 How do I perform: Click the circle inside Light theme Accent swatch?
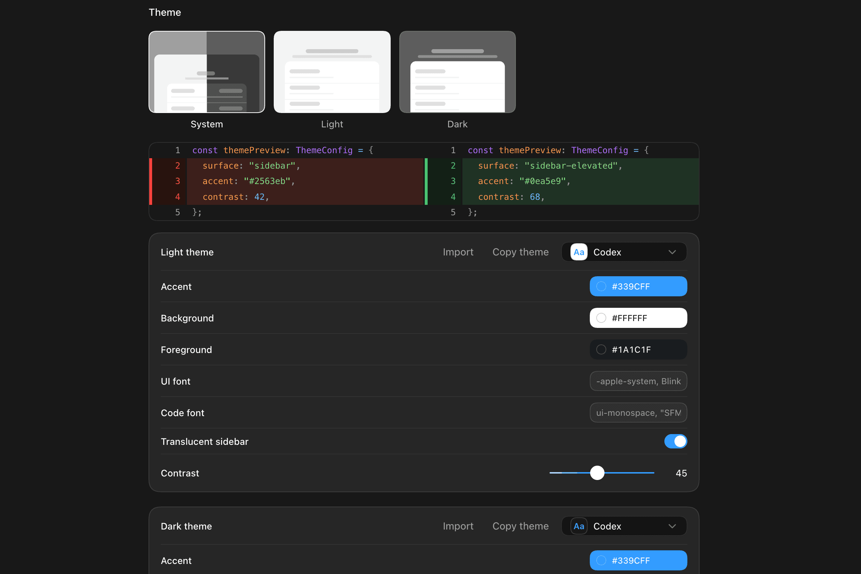tap(601, 286)
